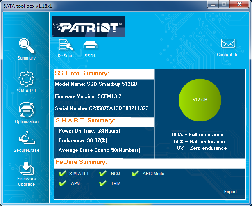The width and height of the screenshot is (252, 206).
Task: Click the Feature Summary heading
Action: pyautogui.click(x=81, y=162)
